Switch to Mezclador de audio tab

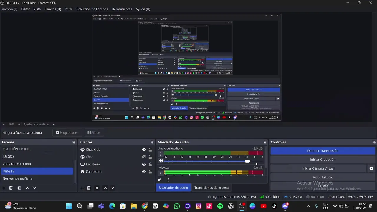tap(173, 188)
